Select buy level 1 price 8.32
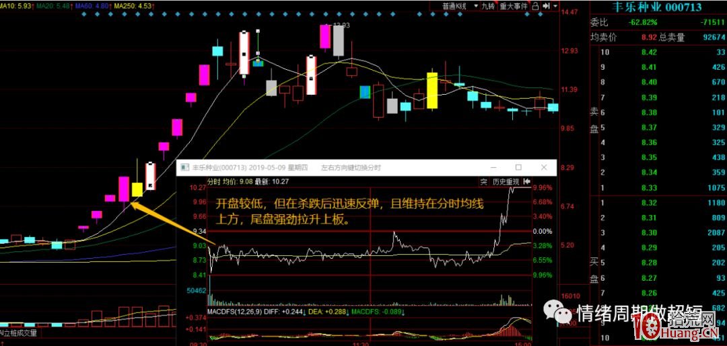Image resolution: width=727 pixels, height=346 pixels. (650, 203)
